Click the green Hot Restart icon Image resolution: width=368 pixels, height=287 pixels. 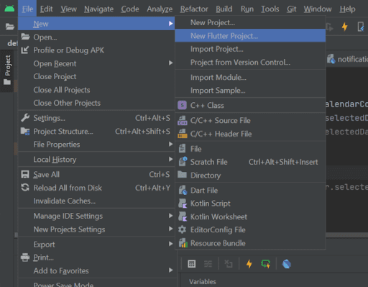[265, 264]
